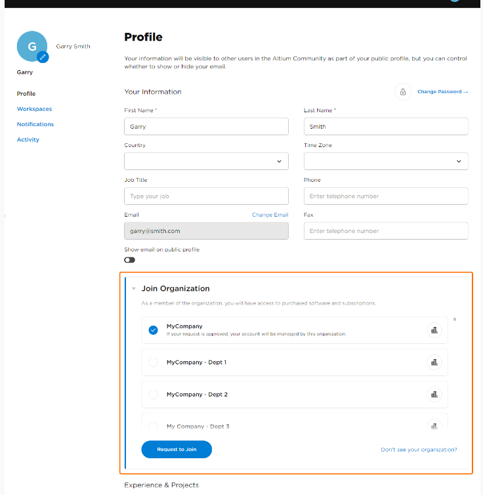Go to Notifications in the sidebar
The image size is (483, 495).
[x=35, y=124]
